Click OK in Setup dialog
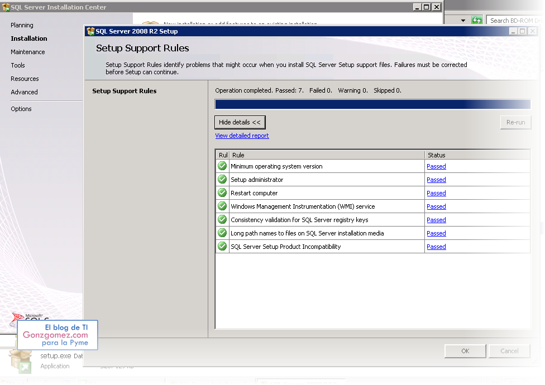 click(465, 351)
